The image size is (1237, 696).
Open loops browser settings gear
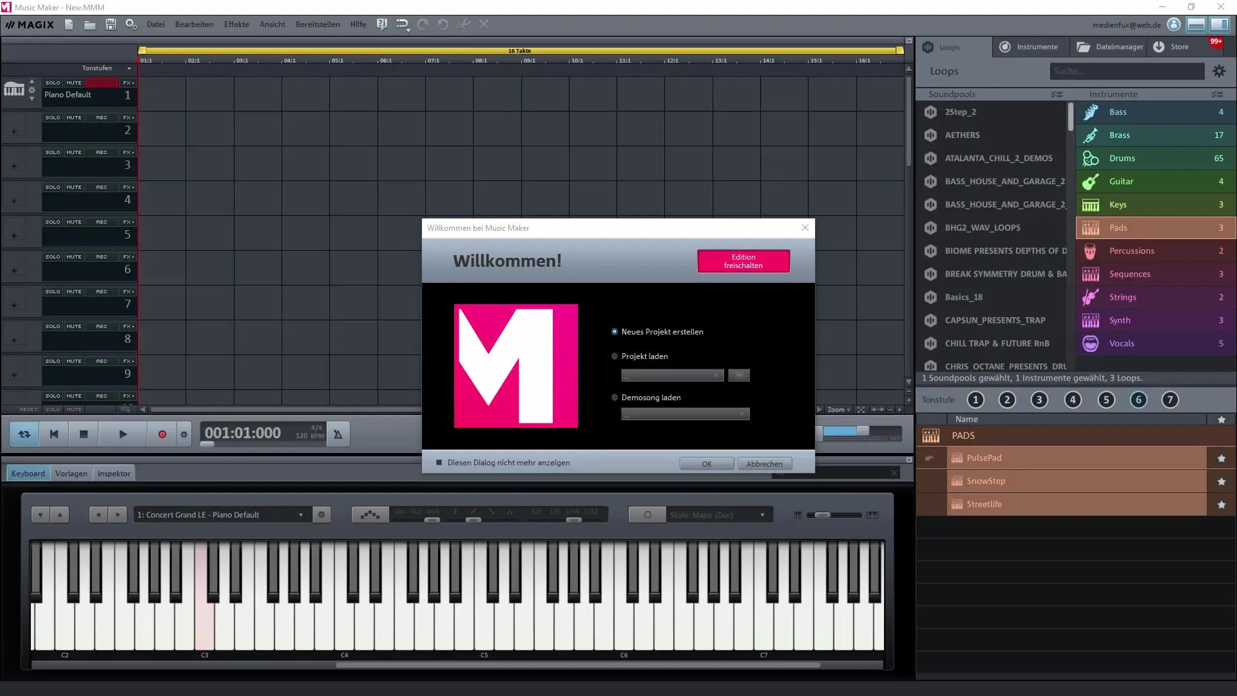point(1219,72)
